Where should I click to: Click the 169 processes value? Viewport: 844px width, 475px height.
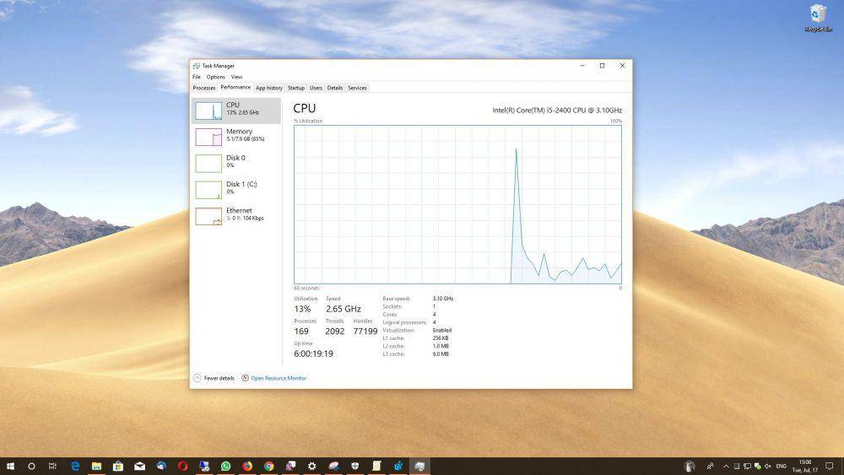301,332
